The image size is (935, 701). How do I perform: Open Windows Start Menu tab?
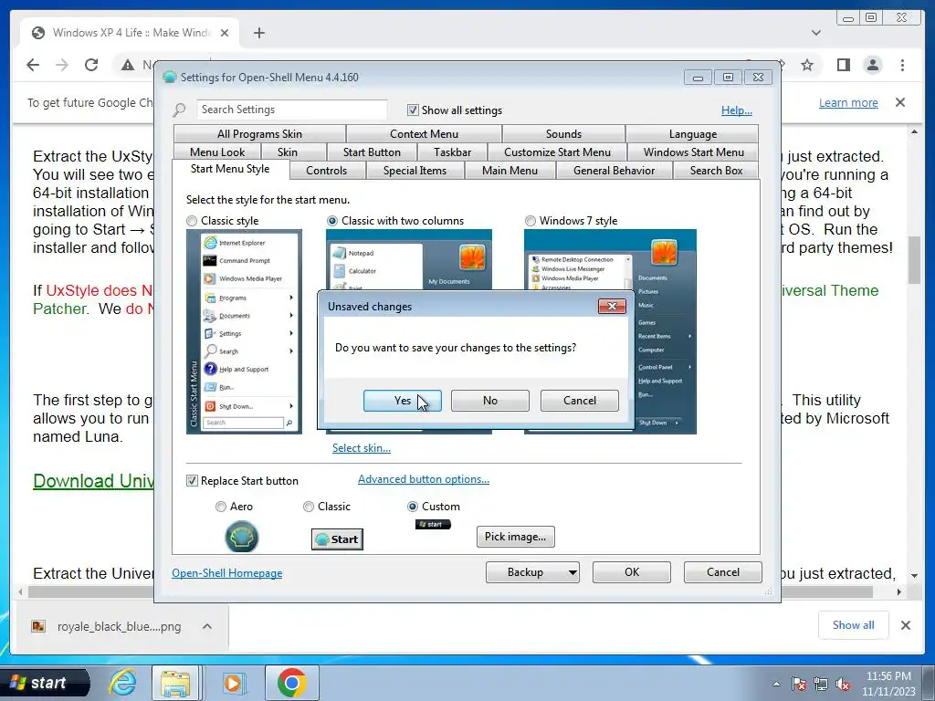point(694,152)
